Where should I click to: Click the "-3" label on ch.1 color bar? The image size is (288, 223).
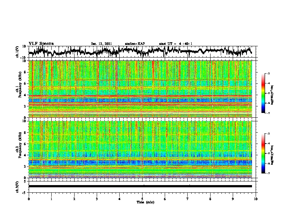tap(268, 73)
